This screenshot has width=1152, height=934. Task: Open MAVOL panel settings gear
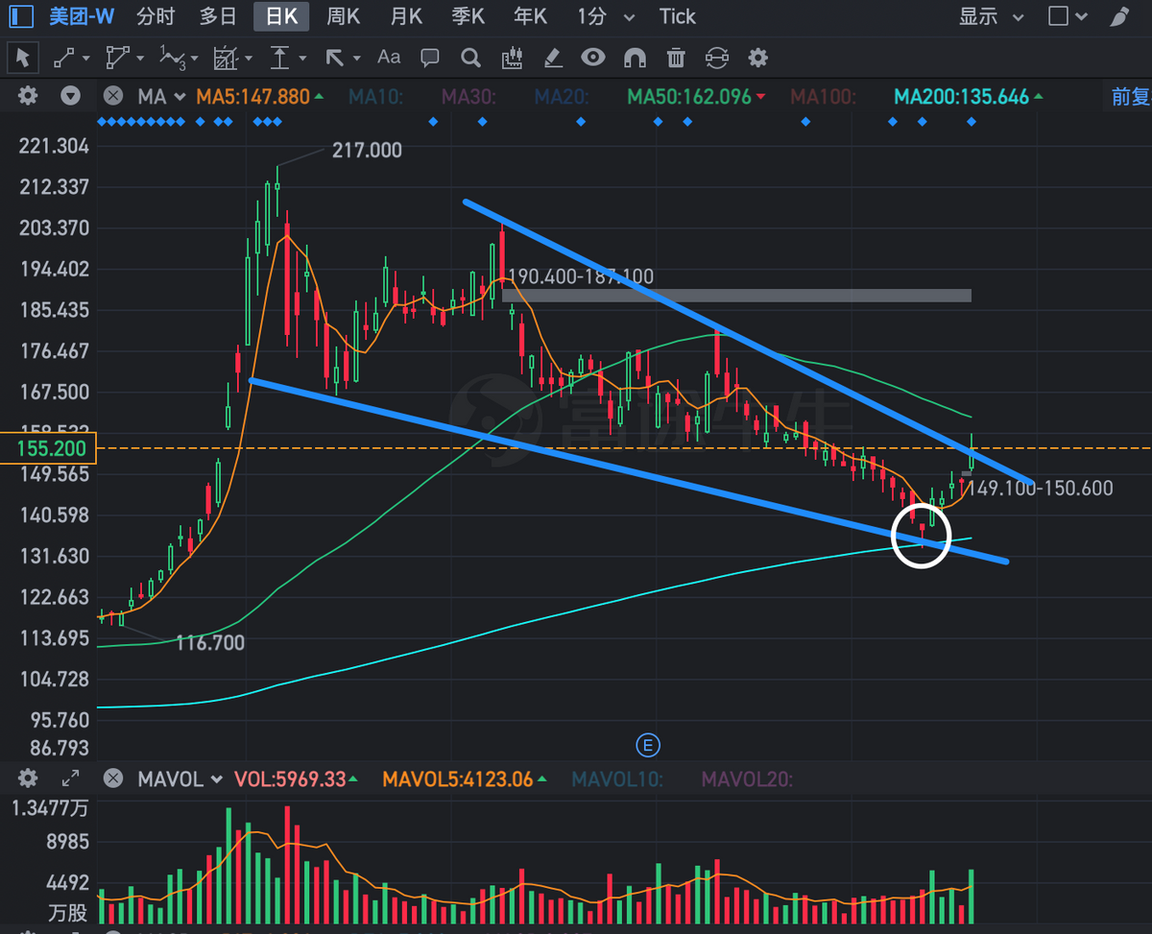pos(28,778)
